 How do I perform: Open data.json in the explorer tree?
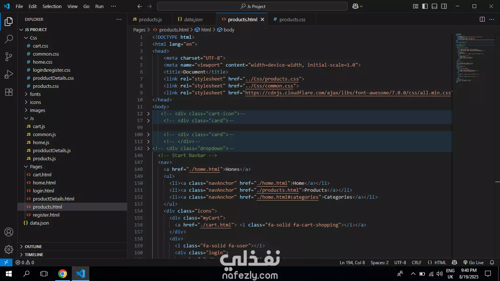[x=72, y=223]
